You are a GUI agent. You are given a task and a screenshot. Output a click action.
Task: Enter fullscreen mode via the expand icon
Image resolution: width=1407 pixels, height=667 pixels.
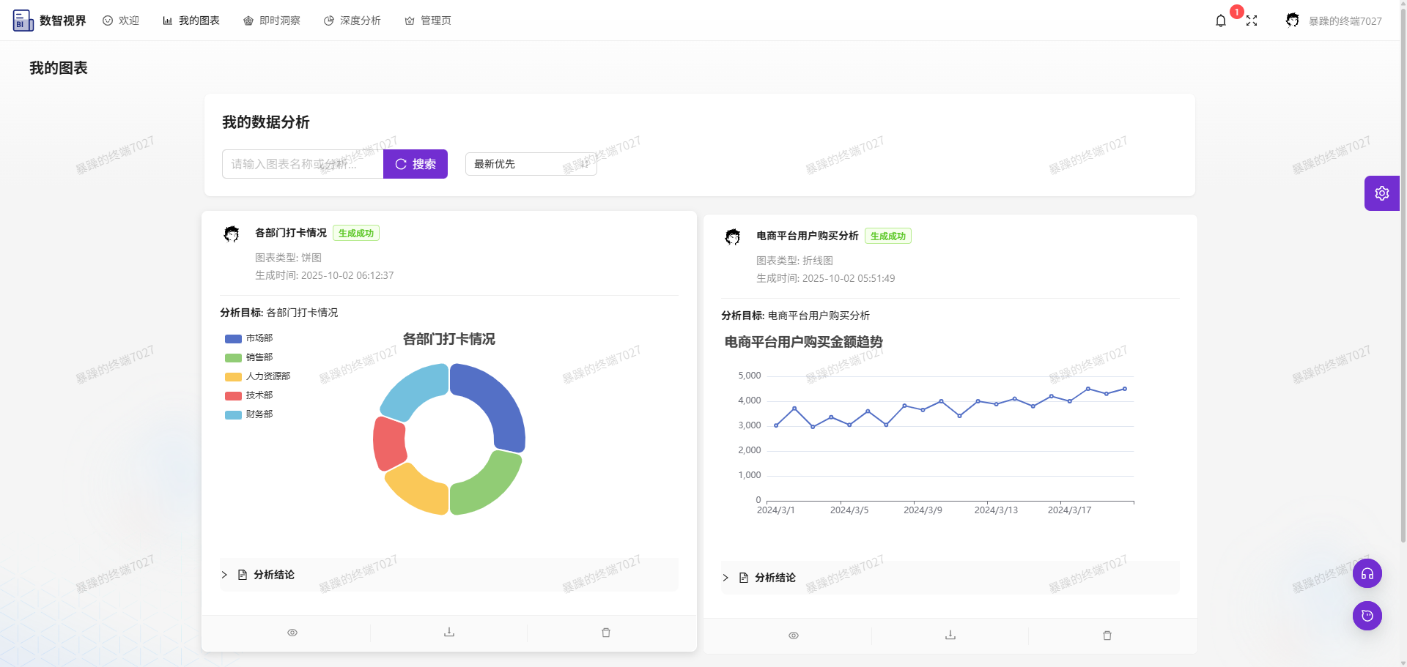pos(1252,20)
